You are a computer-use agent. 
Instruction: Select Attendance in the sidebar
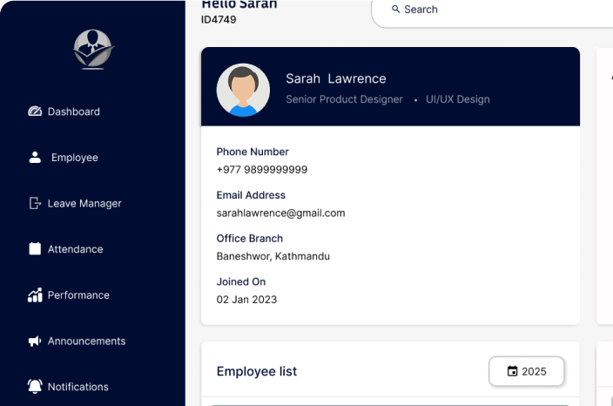[75, 249]
